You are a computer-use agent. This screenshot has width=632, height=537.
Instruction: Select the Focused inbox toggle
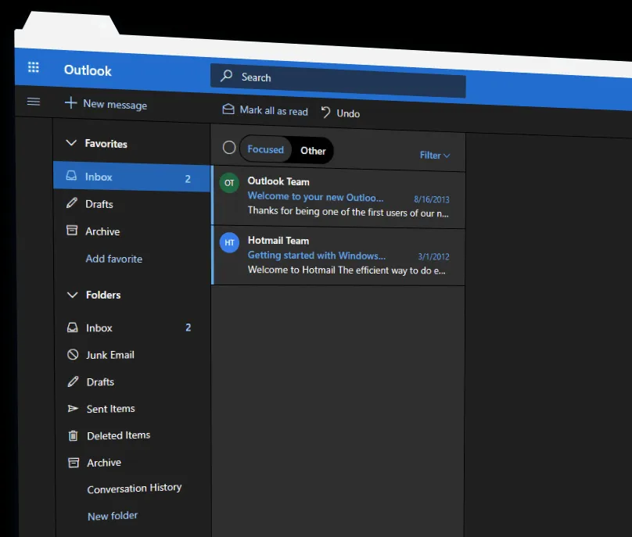[x=265, y=149]
